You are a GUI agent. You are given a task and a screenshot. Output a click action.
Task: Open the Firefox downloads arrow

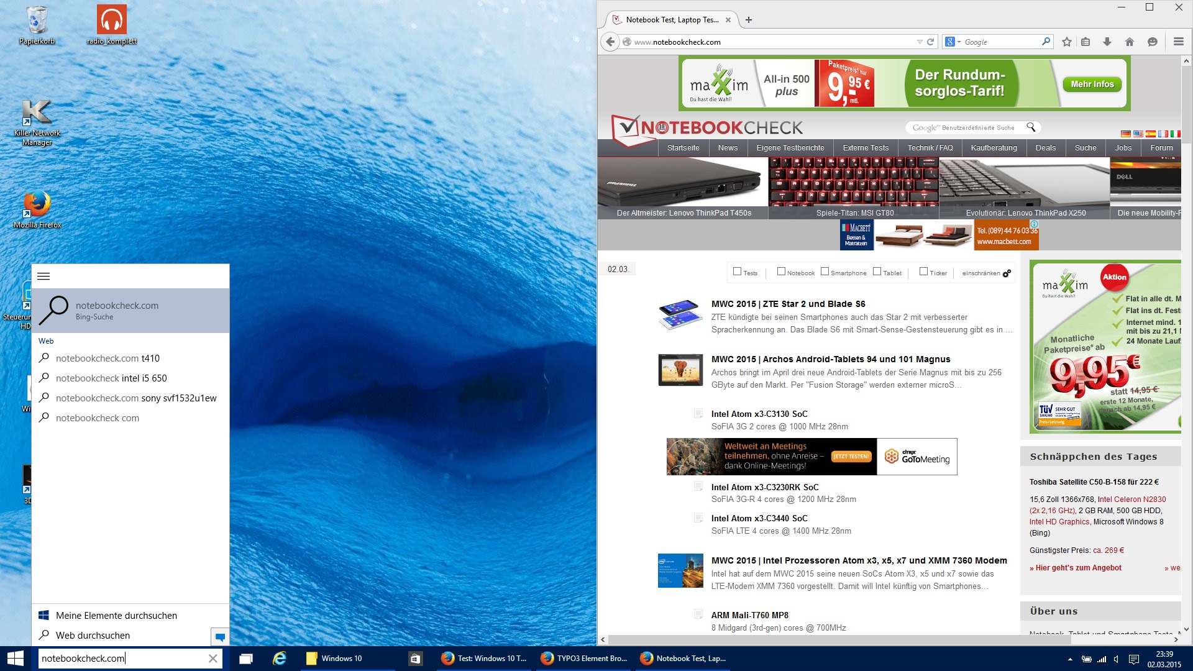tap(1107, 42)
